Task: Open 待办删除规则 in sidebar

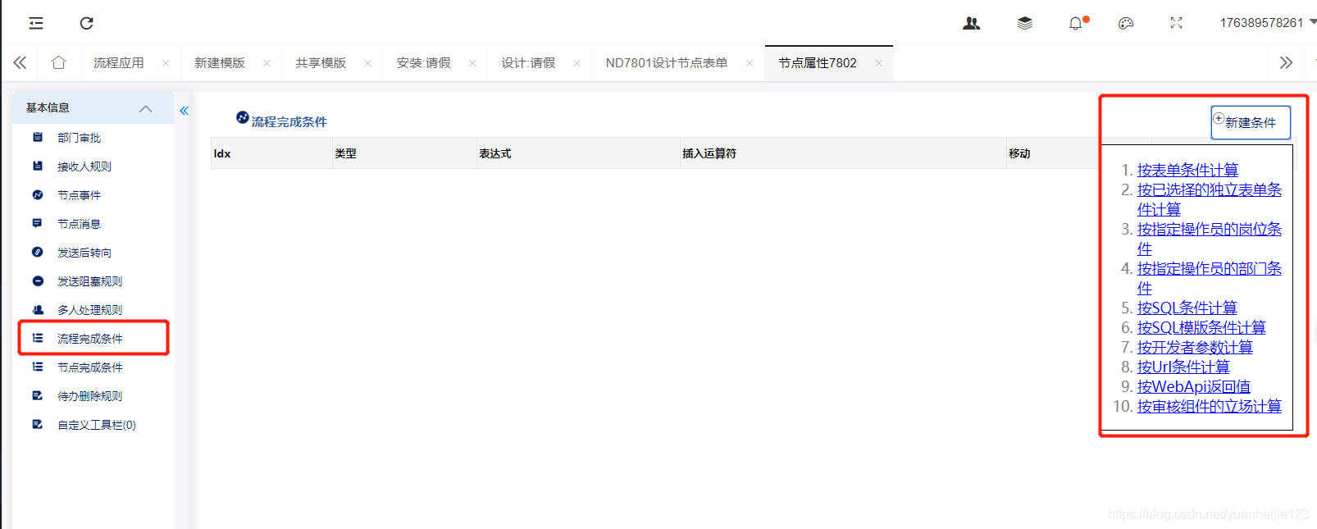Action: point(90,396)
